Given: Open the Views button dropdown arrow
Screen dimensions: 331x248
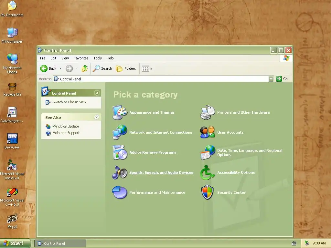Looking at the screenshot, I should pyautogui.click(x=151, y=68).
